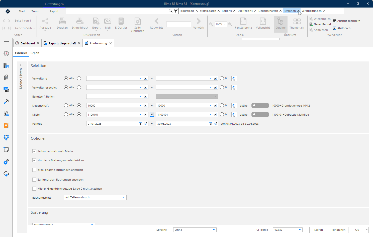Click the Leeren button

(319, 230)
